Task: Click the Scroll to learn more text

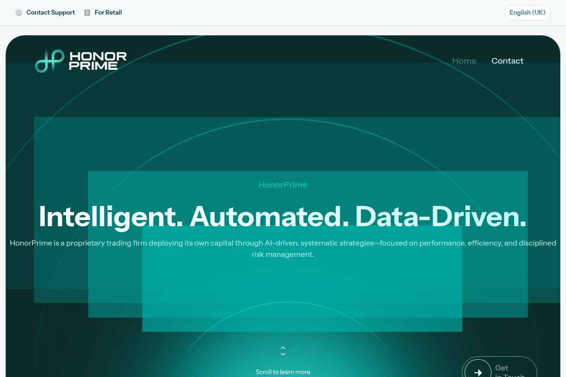Action: (x=283, y=372)
